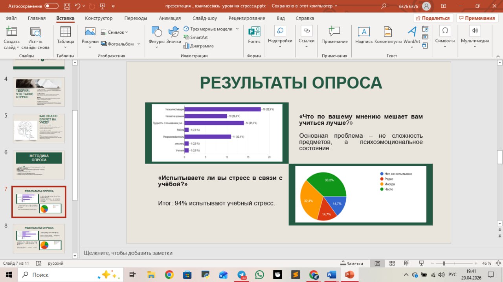Click the русский language indicator
The width and height of the screenshot is (503, 282).
[x=56, y=263]
